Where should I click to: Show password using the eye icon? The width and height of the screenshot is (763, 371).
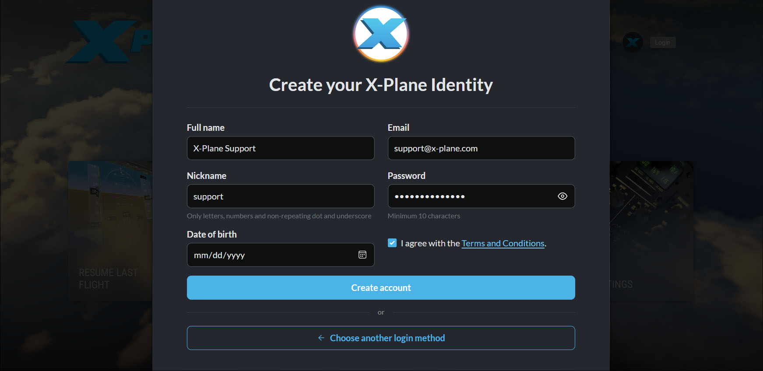[x=563, y=196]
